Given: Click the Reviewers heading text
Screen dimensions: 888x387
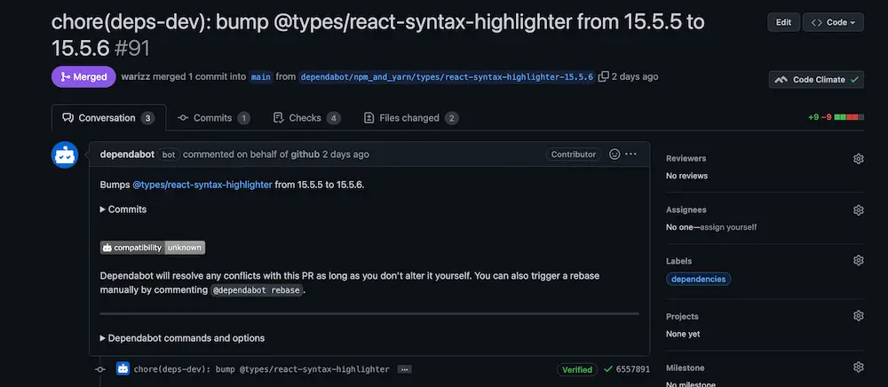Looking at the screenshot, I should 686,158.
